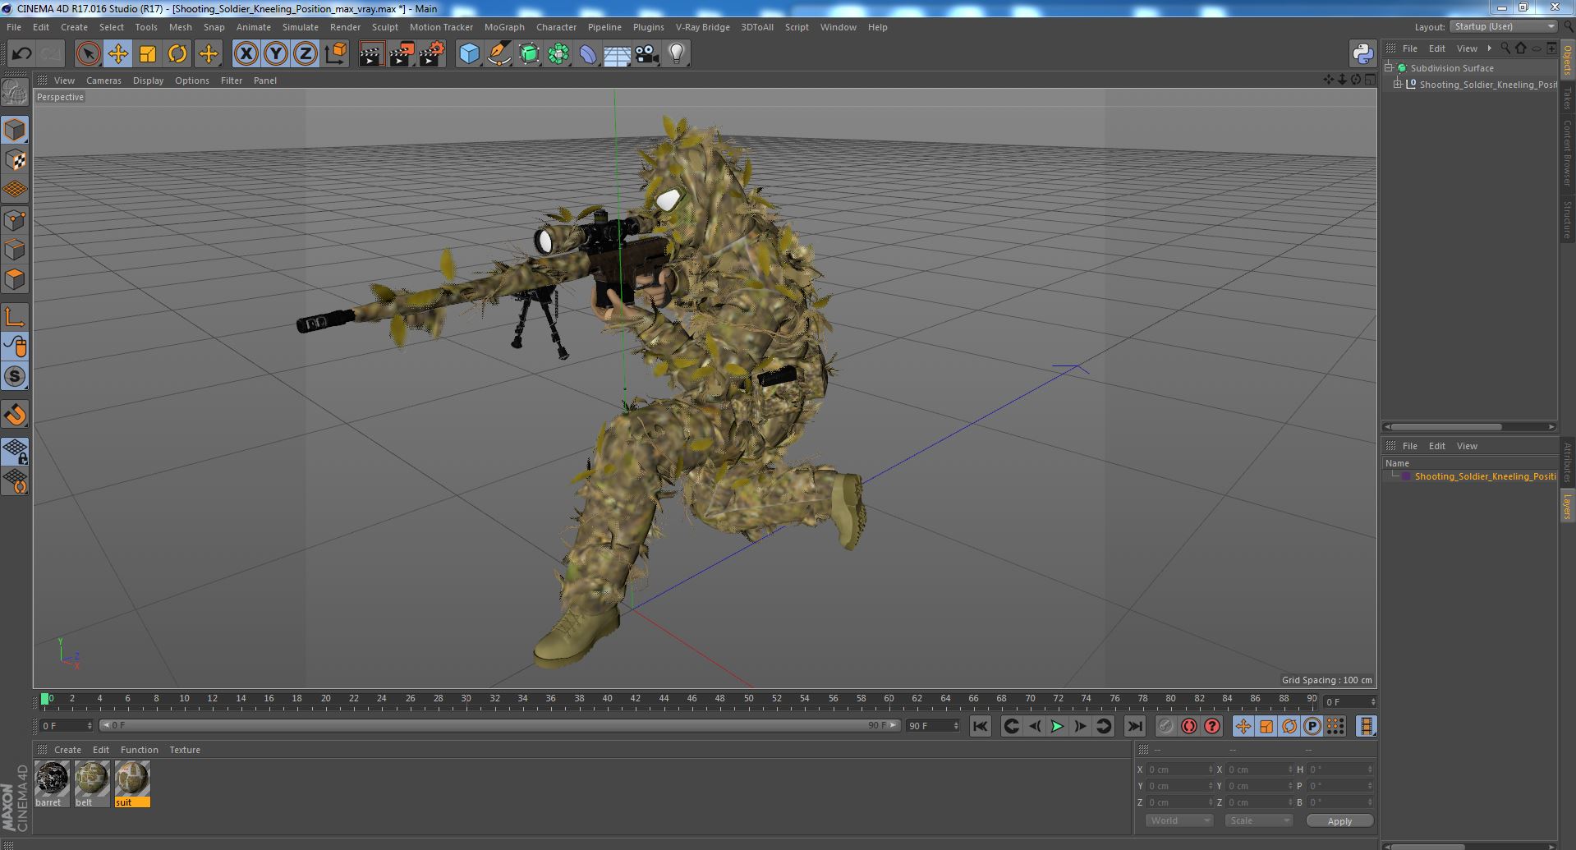Open the viewport Cameras menu
This screenshot has width=1576, height=850.
pos(103,80)
